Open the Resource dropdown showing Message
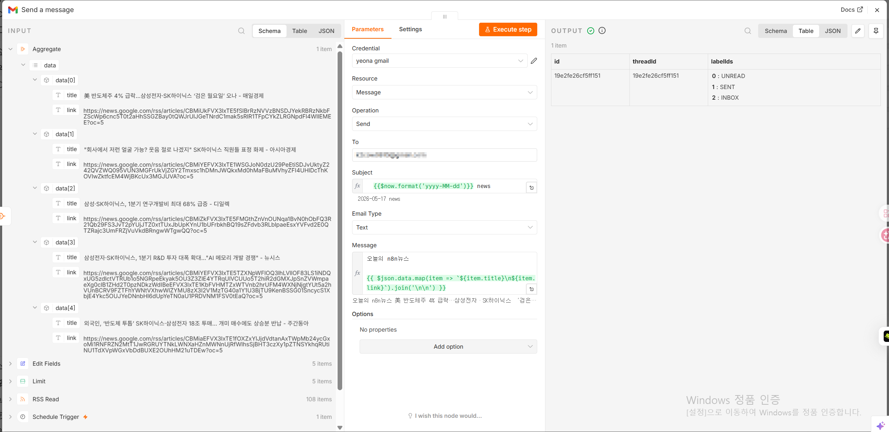 [x=444, y=92]
